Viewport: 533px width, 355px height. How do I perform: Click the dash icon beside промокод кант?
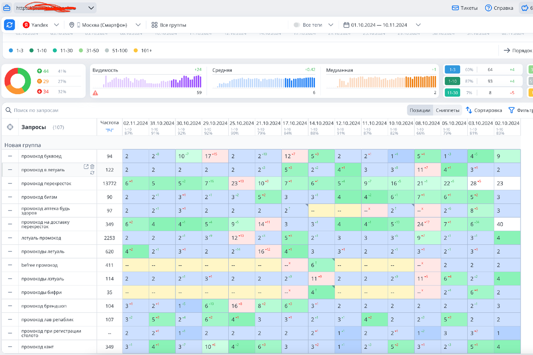click(10, 347)
